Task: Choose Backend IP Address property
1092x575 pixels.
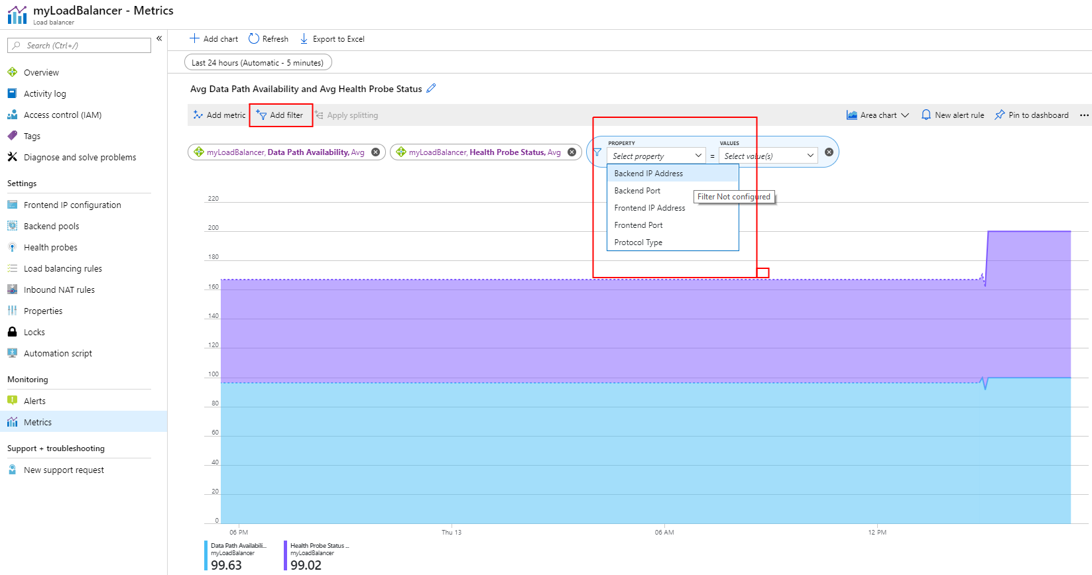Action: click(673, 174)
